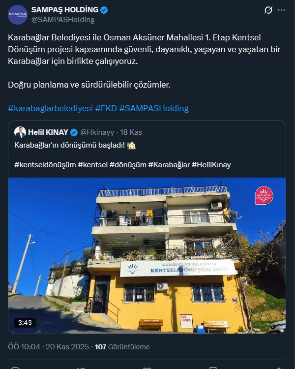Open the Grok icon beside the more menu

pos(268,10)
